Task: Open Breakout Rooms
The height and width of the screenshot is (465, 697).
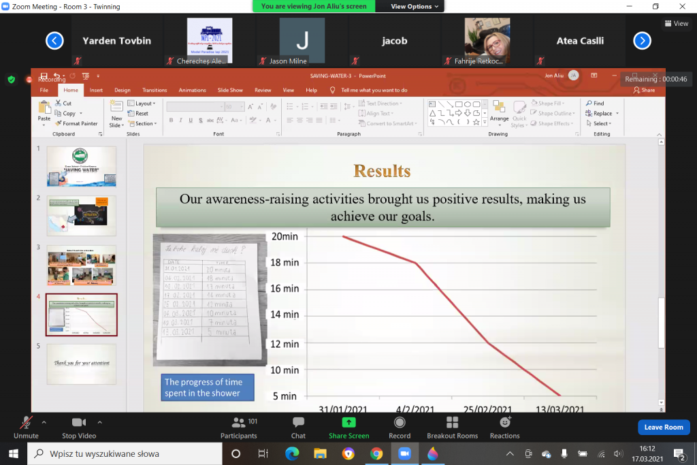Action: point(452,427)
